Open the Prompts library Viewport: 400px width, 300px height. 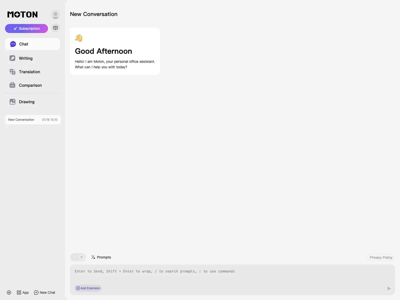pos(101,257)
